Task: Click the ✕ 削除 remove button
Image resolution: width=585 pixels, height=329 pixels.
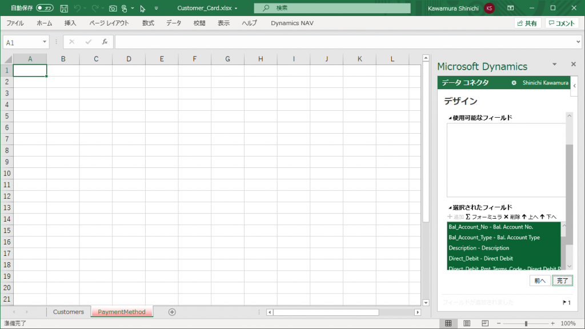Action: pyautogui.click(x=512, y=217)
